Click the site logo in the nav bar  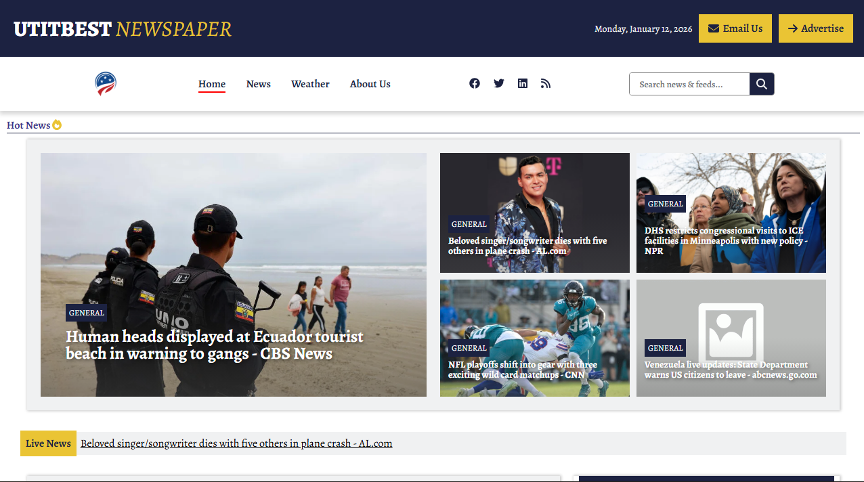(106, 84)
